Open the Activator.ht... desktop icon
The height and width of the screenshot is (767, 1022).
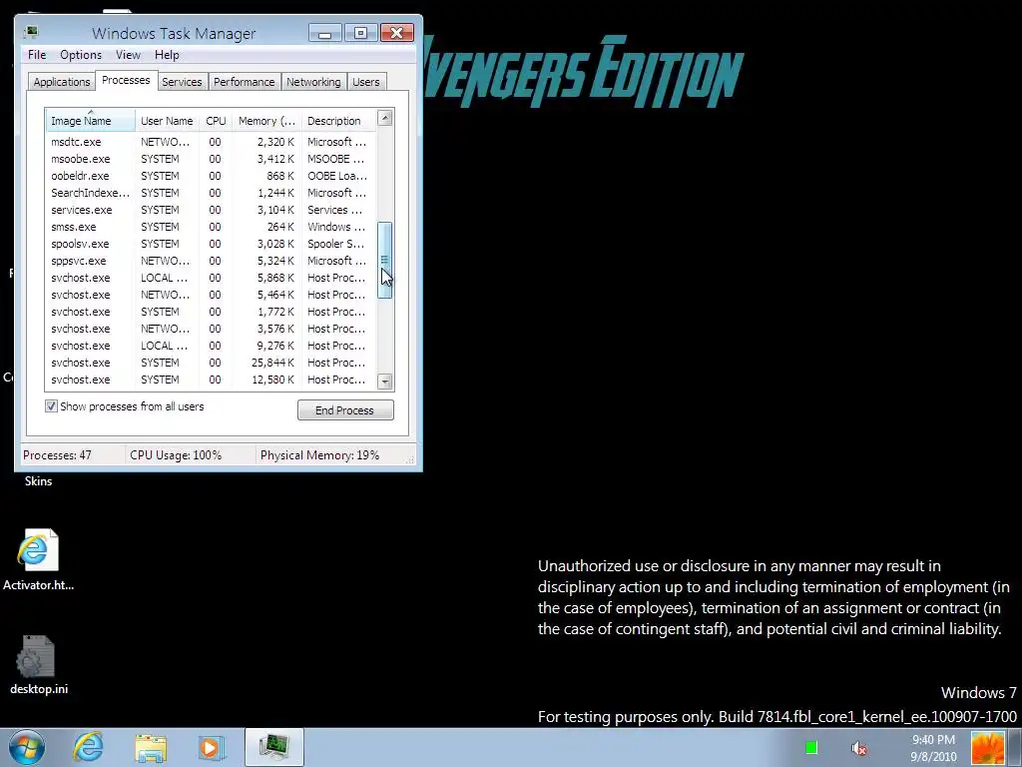(x=38, y=559)
